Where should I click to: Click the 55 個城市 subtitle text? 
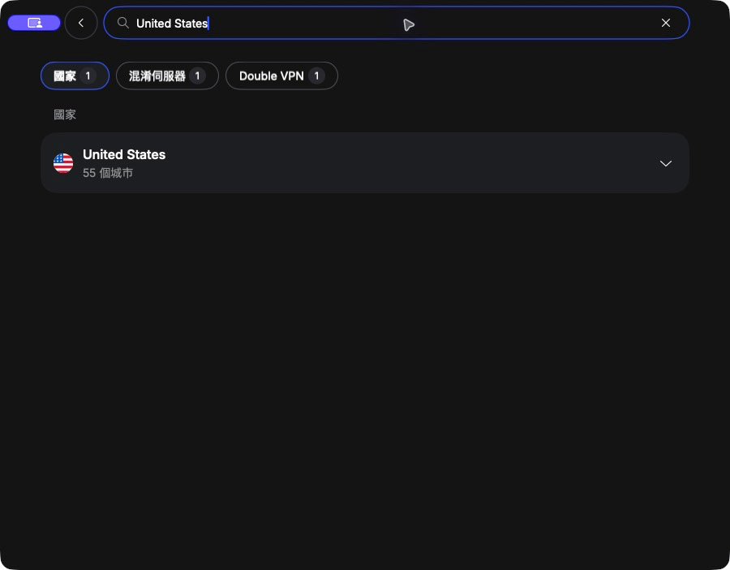108,173
